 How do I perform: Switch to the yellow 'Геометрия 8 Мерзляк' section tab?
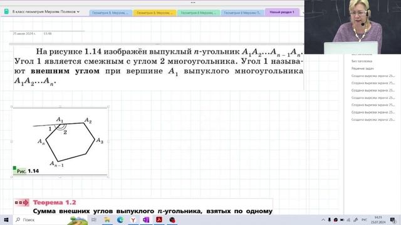pyautogui.click(x=155, y=12)
